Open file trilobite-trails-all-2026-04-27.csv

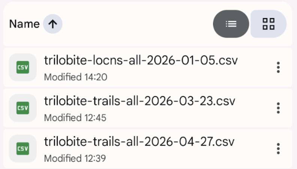point(139,142)
